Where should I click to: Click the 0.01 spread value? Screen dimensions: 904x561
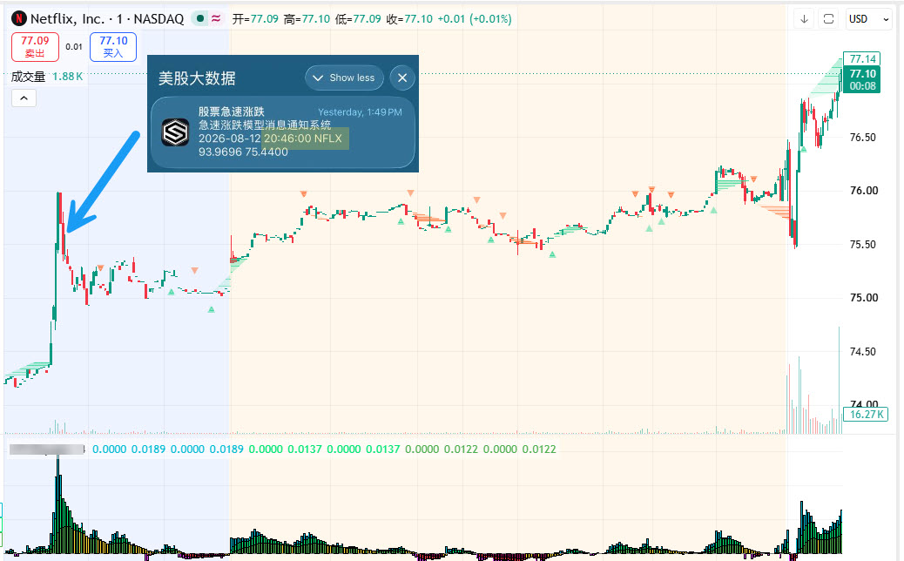coord(74,47)
